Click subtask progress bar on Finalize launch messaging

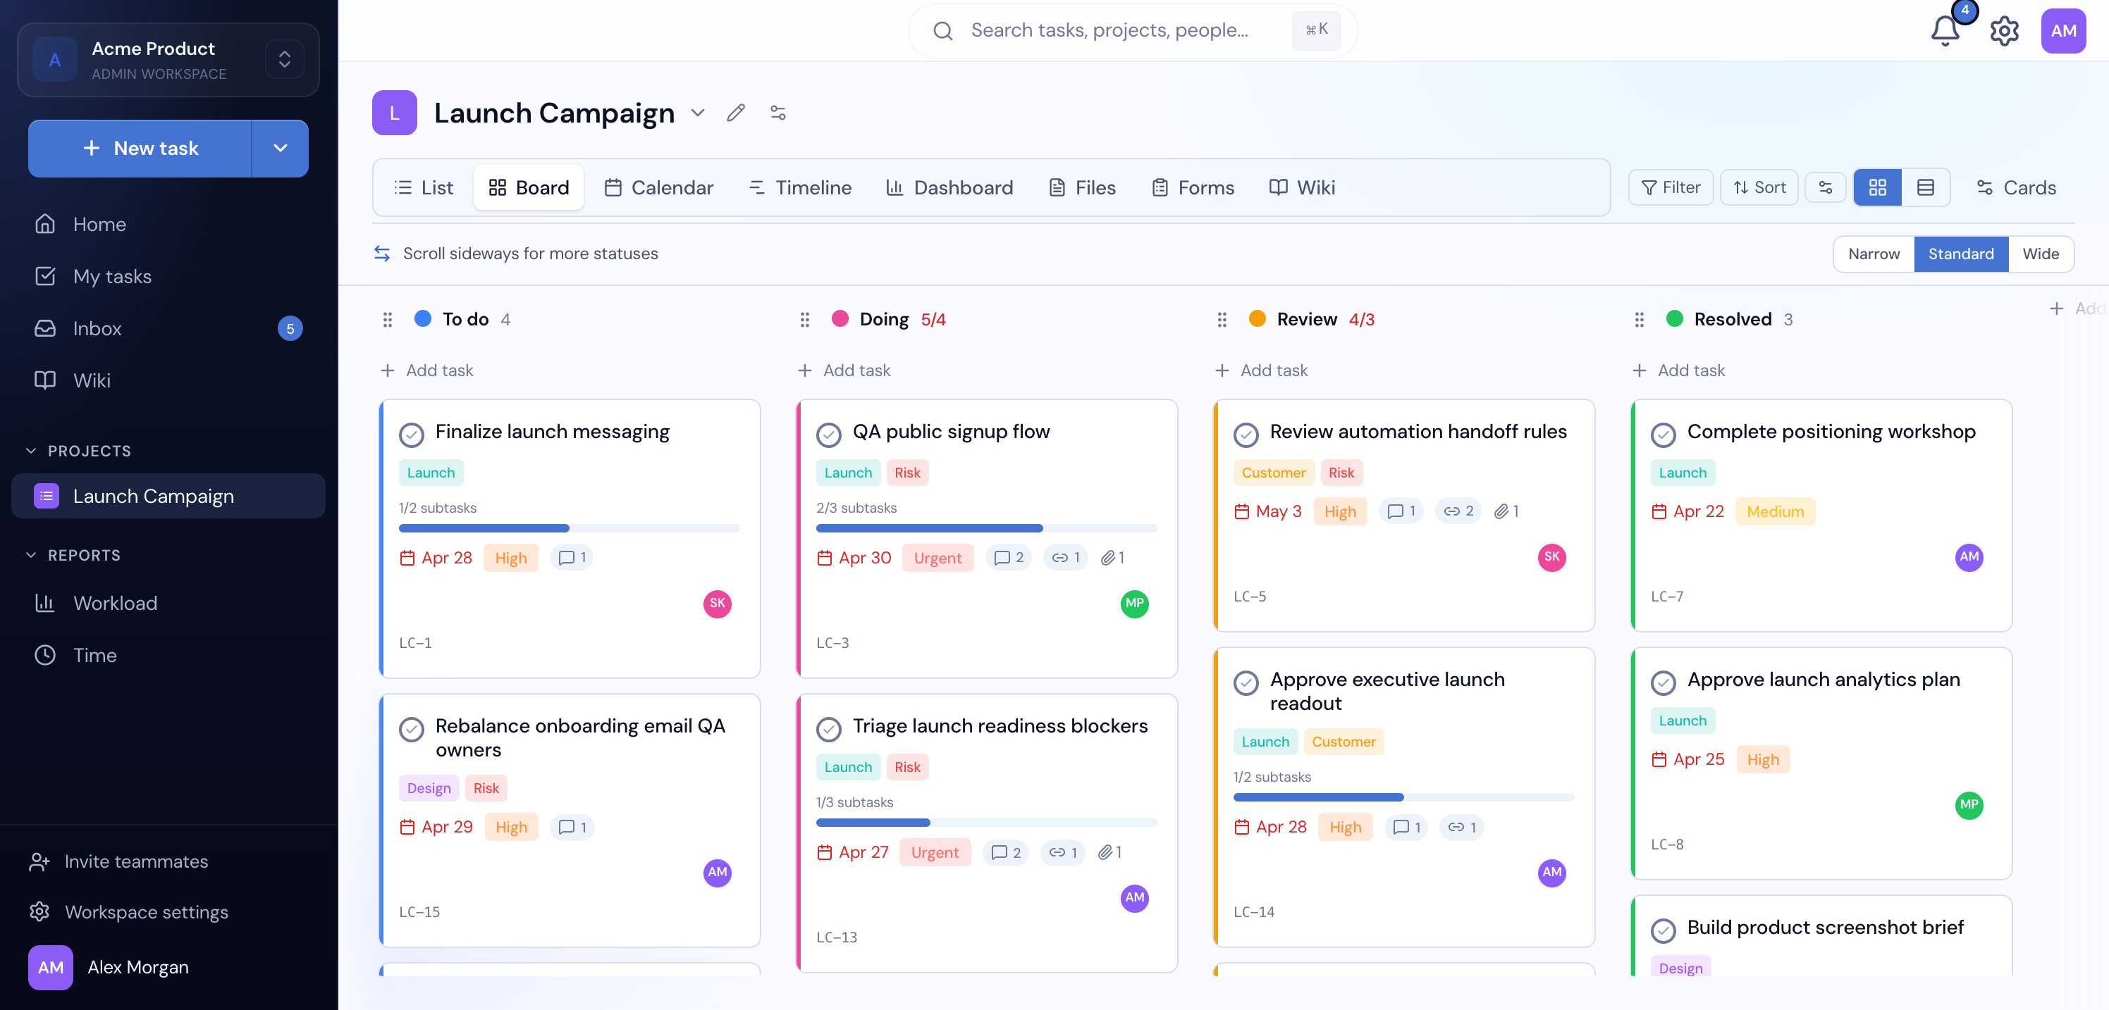point(569,528)
